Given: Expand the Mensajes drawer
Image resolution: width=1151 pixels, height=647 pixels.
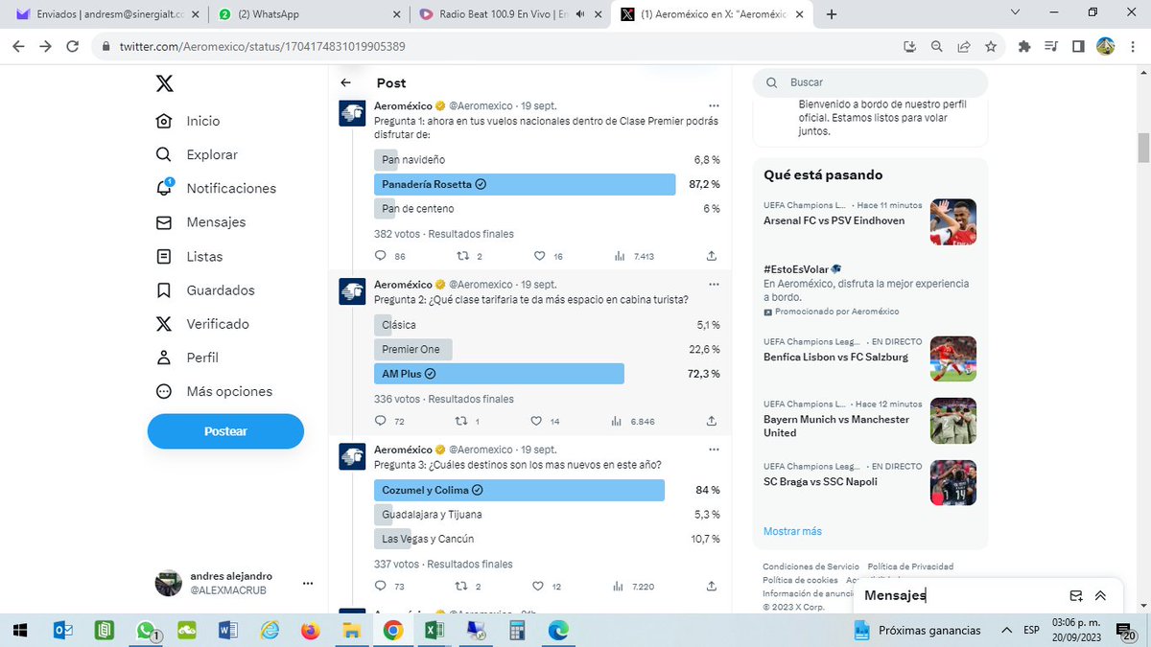Looking at the screenshot, I should 1100,595.
